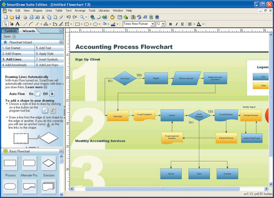Click the Italic formatting button
This screenshot has height=198, width=274.
coord(176,24)
